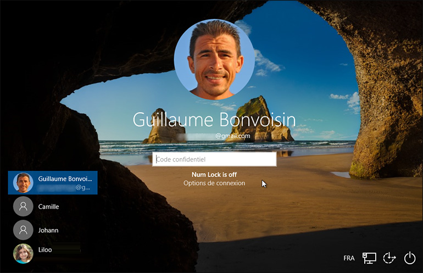Image resolution: width=423 pixels, height=273 pixels.
Task: Select the Camille account name
Action: [49, 207]
